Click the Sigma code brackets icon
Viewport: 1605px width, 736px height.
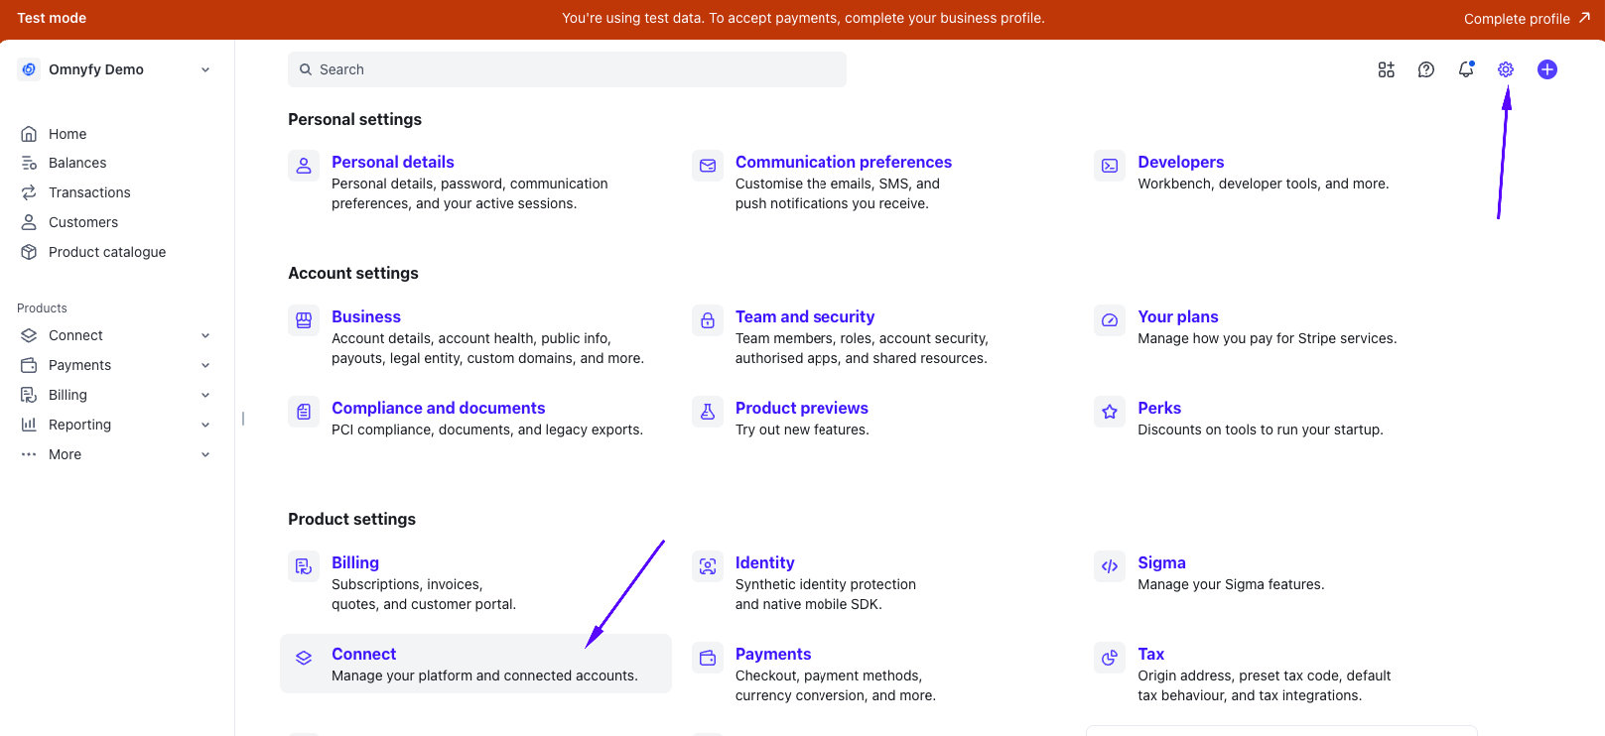tap(1110, 566)
